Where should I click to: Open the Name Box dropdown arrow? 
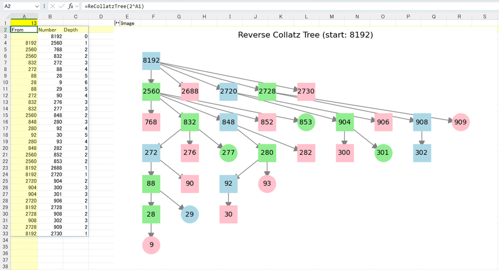[38, 6]
